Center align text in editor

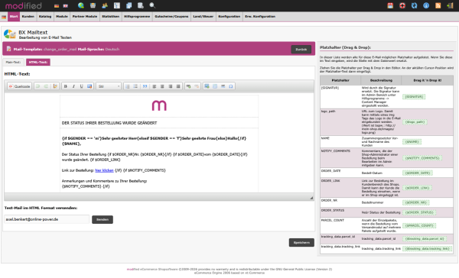point(162,86)
